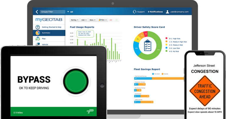Click the Vehicle truck icon
The image size is (226, 119).
pos(37,44)
